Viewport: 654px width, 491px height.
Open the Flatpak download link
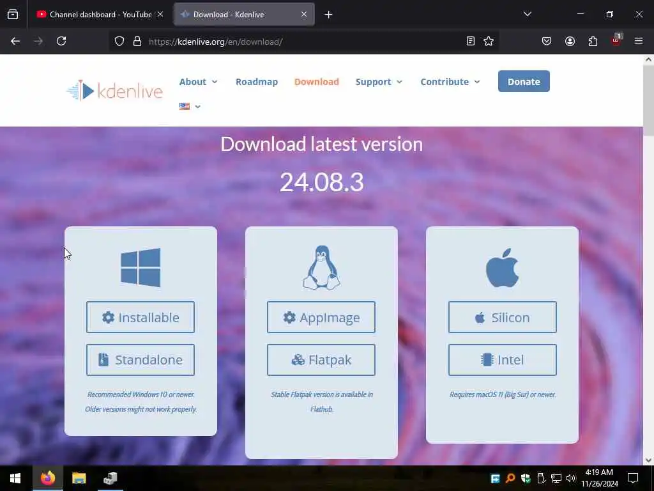click(321, 360)
